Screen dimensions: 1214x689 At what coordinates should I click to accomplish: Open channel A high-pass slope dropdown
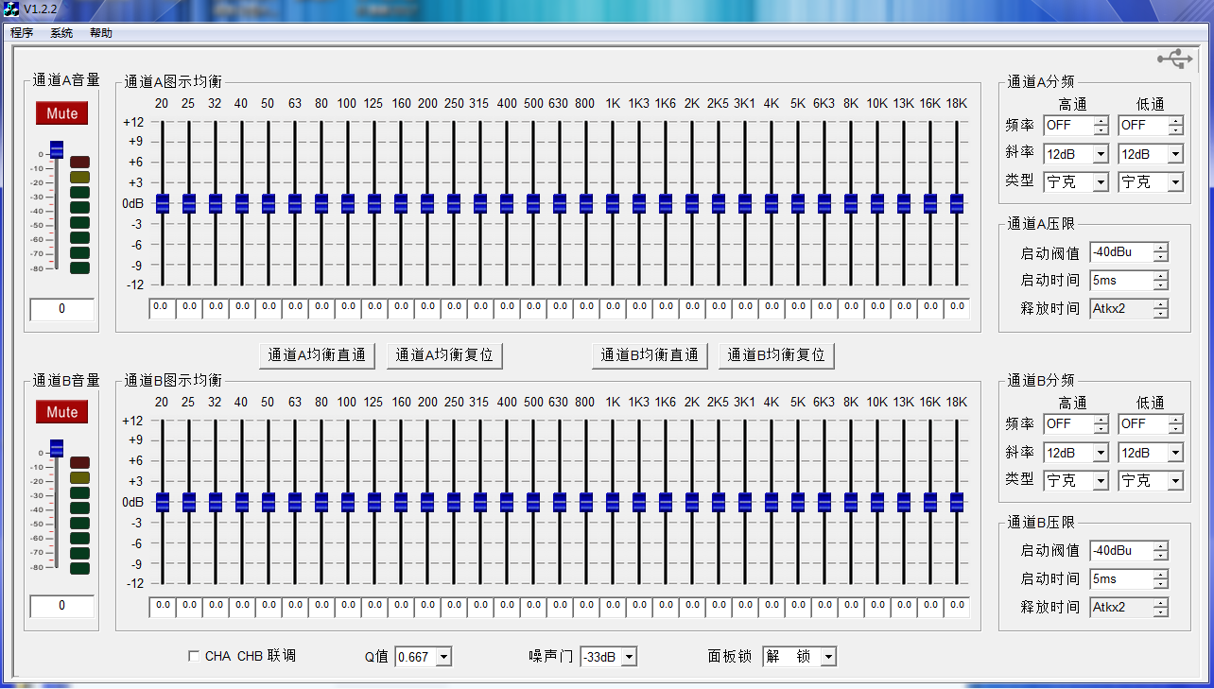point(1101,154)
